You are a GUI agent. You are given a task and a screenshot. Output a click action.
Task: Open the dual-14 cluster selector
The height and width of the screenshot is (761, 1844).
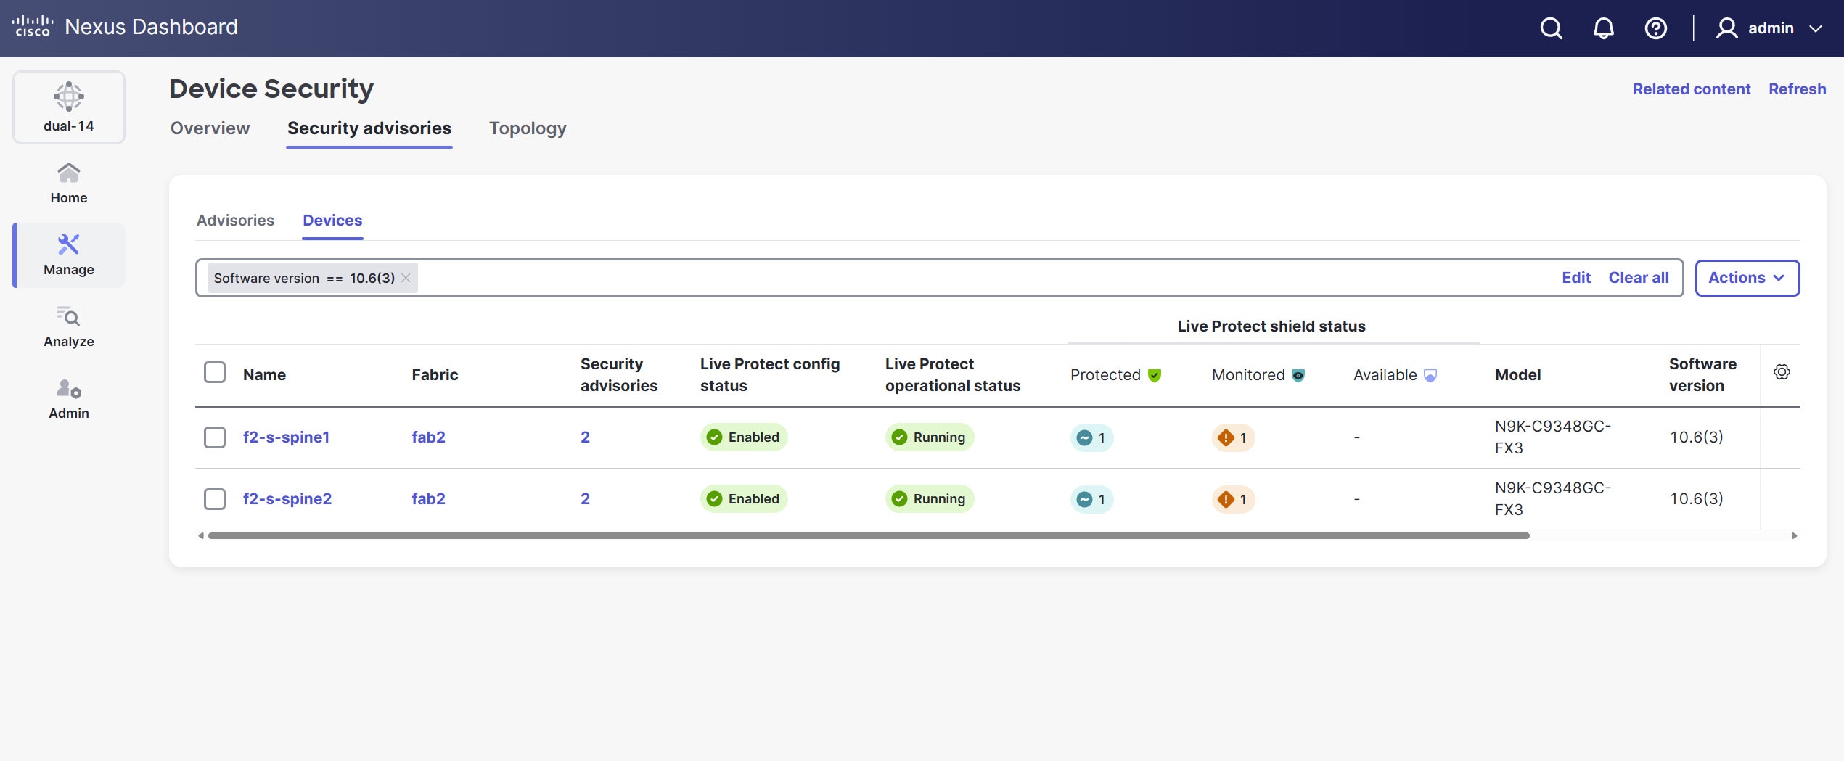click(69, 107)
